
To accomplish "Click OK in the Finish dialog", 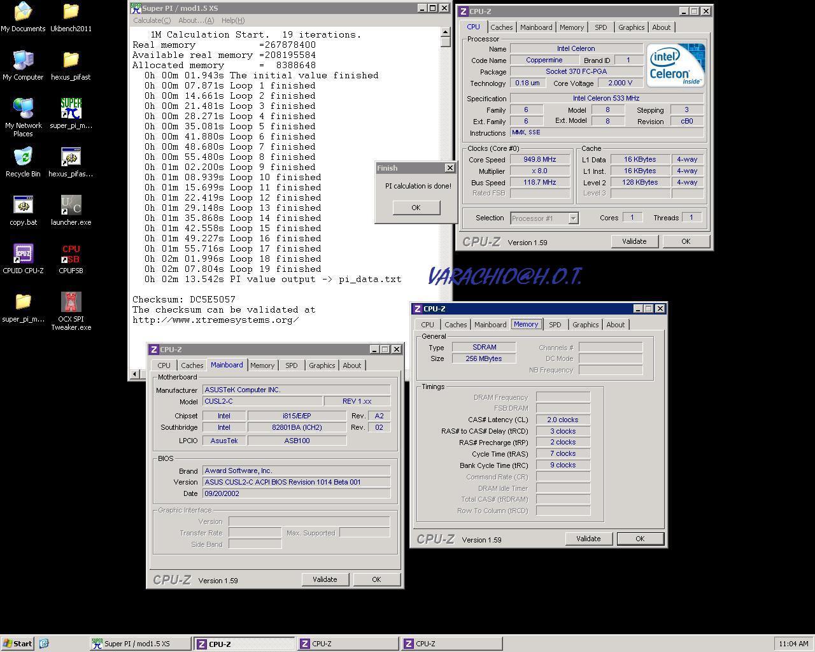I will point(416,208).
